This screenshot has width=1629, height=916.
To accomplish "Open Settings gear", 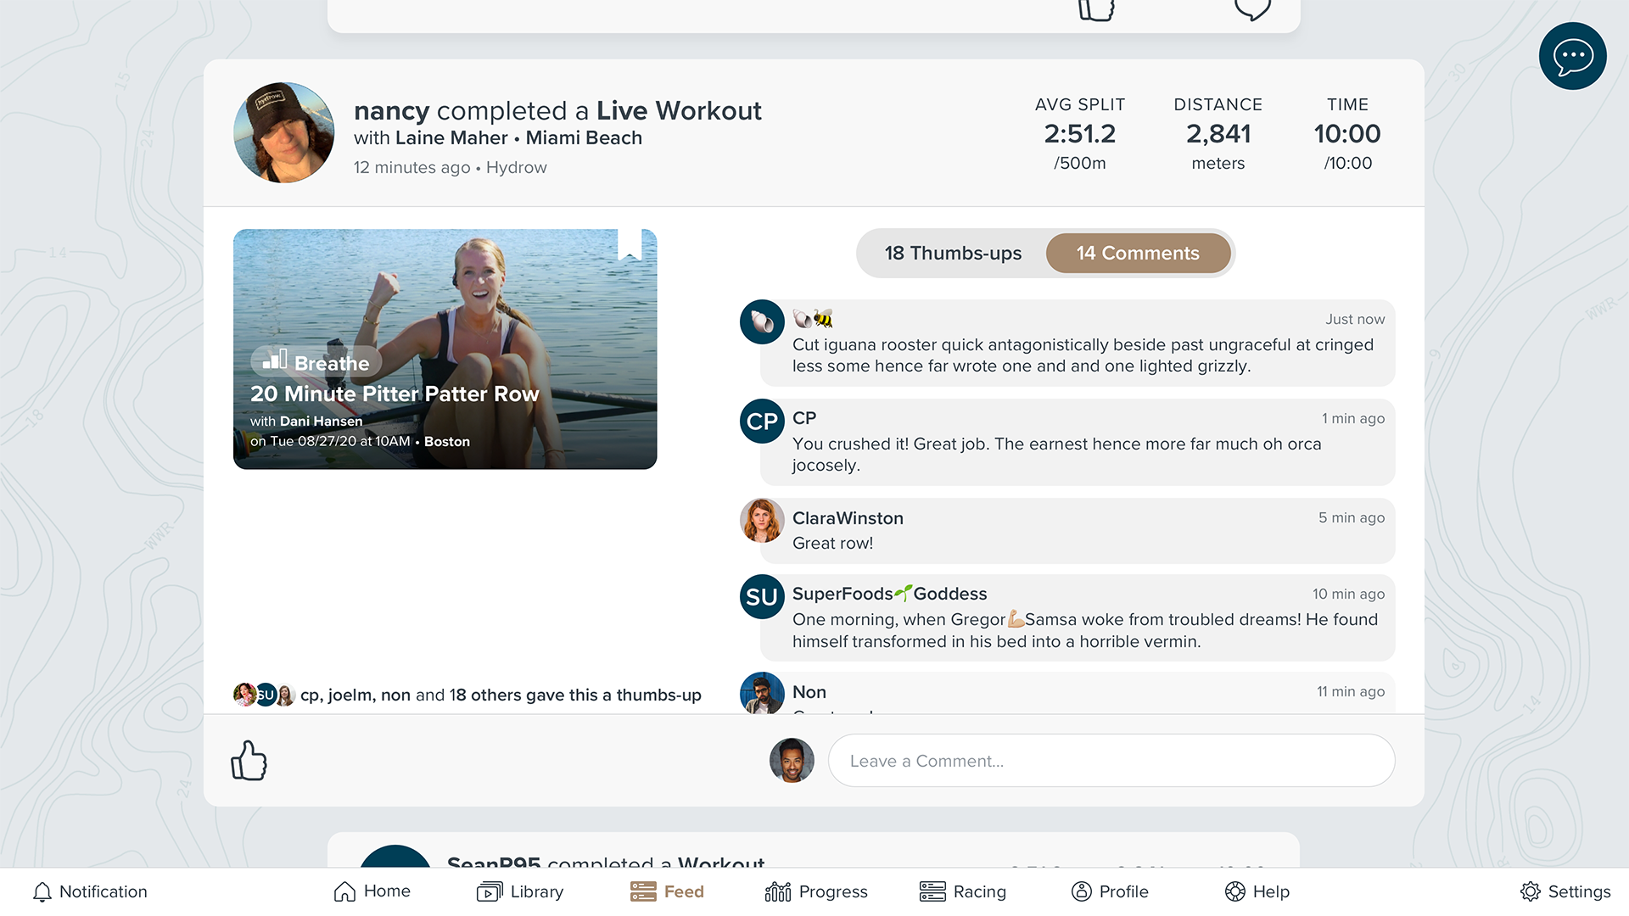I will pos(1565,891).
